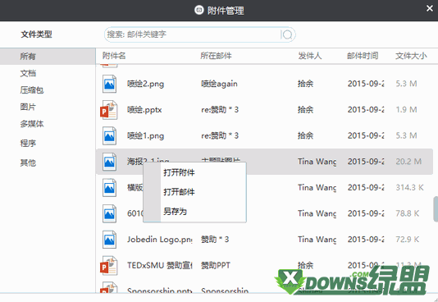The height and width of the screenshot is (302, 438).
Task: Click the 72.9 K file size
Action: (x=408, y=240)
